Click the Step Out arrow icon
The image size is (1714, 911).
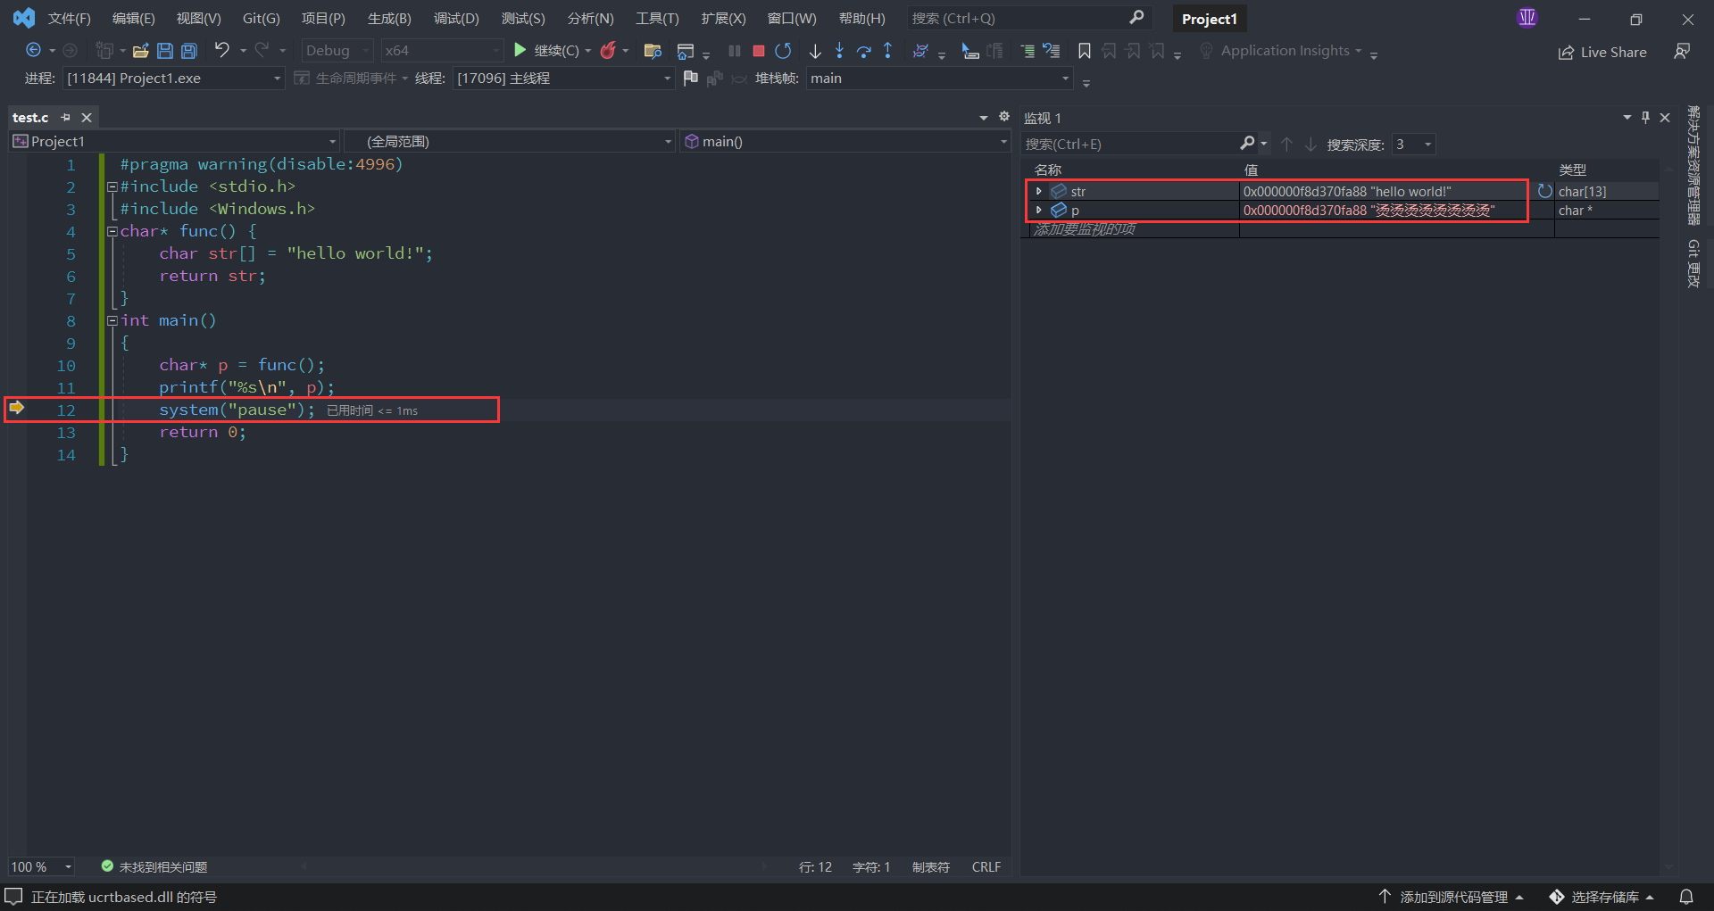tap(887, 51)
